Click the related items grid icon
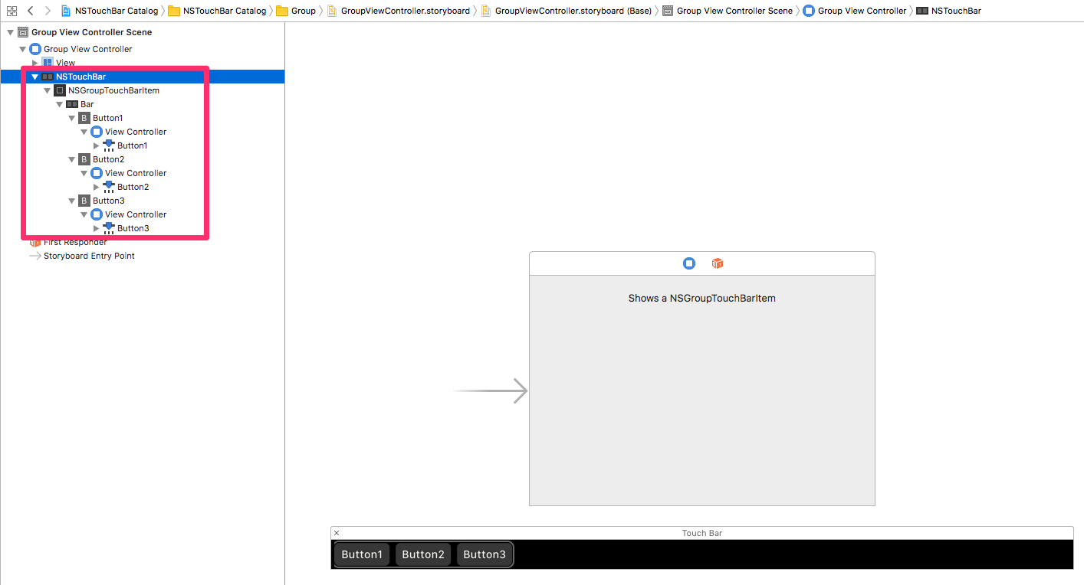The width and height of the screenshot is (1084, 585). 11,11
